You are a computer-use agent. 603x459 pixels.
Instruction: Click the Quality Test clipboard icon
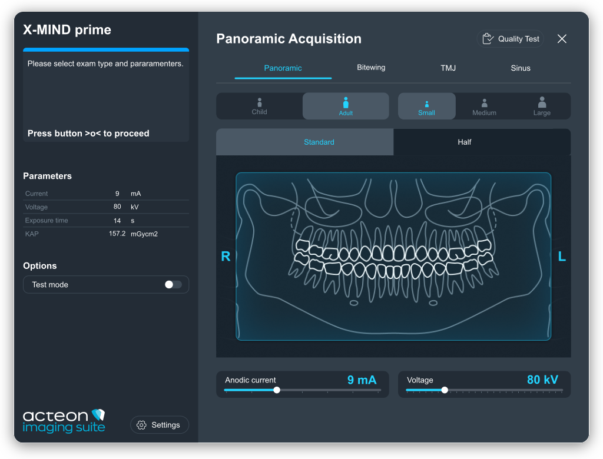488,39
